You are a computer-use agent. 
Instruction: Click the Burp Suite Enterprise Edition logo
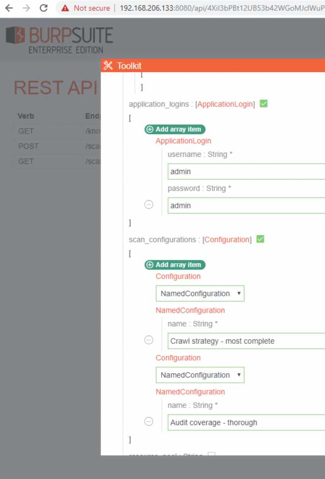point(59,40)
